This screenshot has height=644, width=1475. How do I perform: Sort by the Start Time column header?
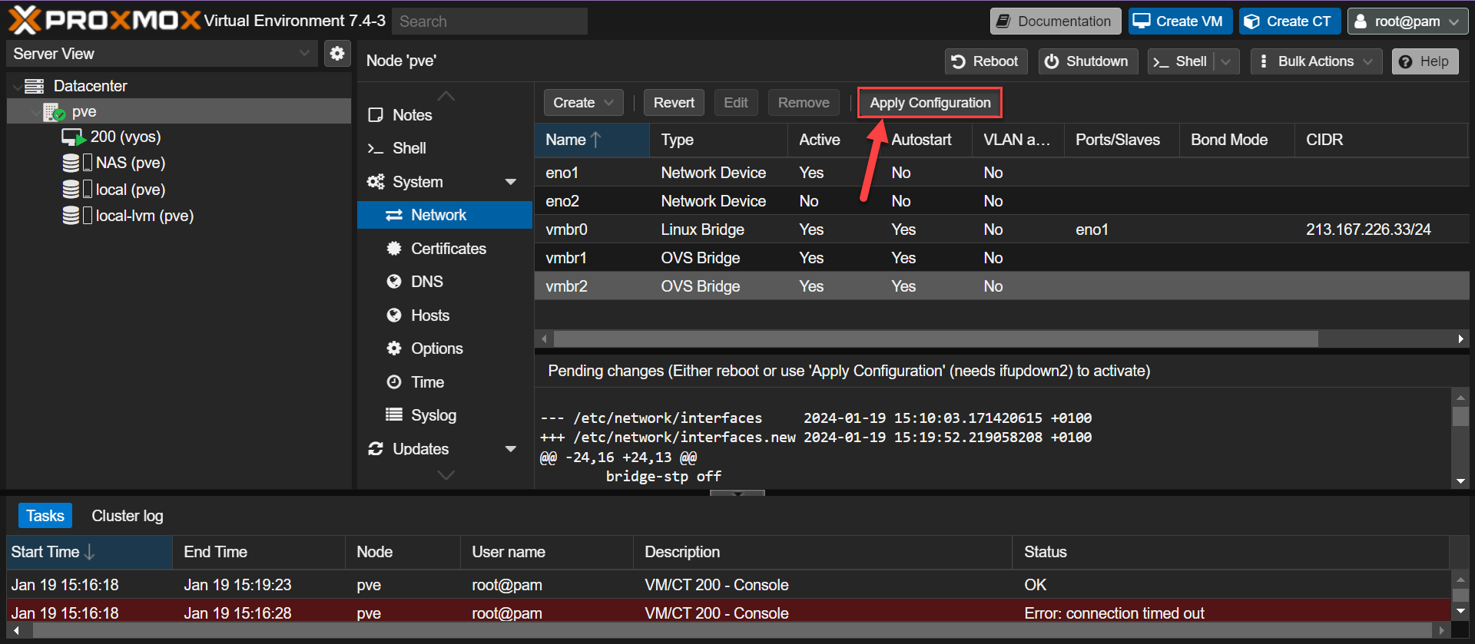point(89,552)
